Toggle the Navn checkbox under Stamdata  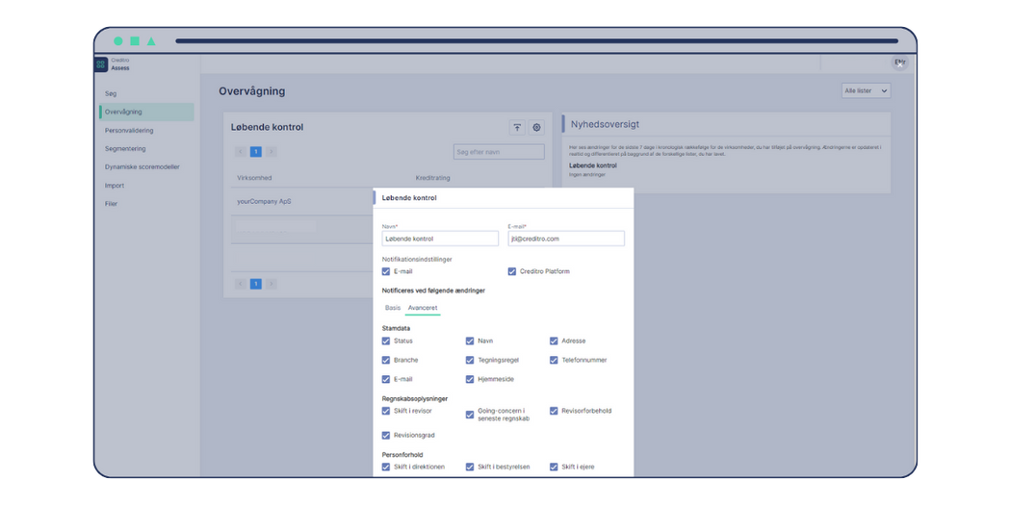(470, 341)
